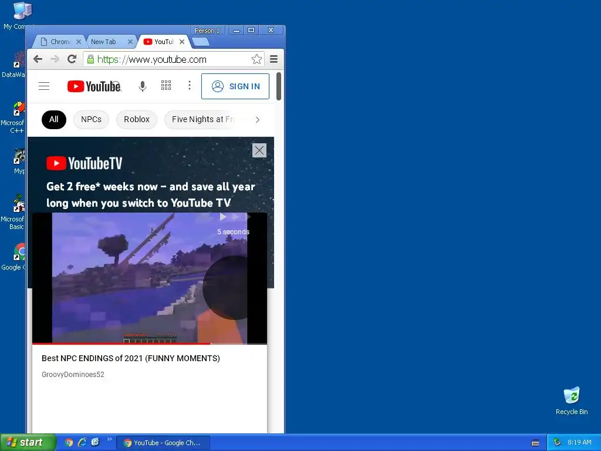The image size is (601, 451).
Task: Open the Windows Start menu
Action: pyautogui.click(x=28, y=442)
